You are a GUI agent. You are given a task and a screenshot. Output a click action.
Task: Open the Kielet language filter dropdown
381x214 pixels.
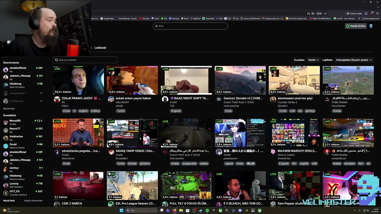[x=313, y=60]
